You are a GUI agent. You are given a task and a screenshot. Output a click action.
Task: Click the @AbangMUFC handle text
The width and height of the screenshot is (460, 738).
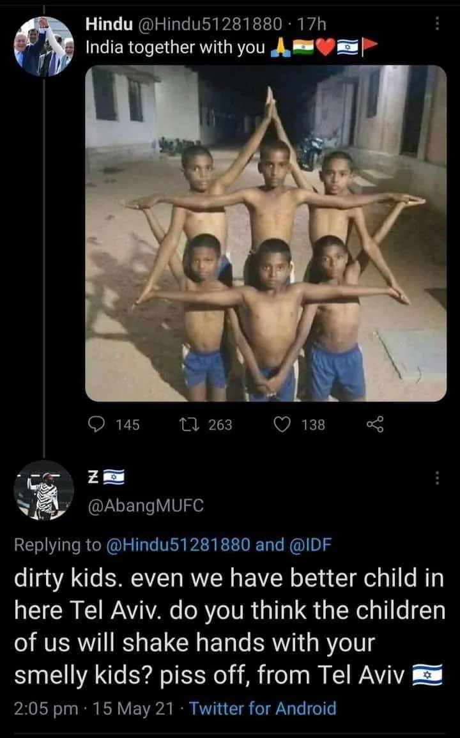pos(146,505)
